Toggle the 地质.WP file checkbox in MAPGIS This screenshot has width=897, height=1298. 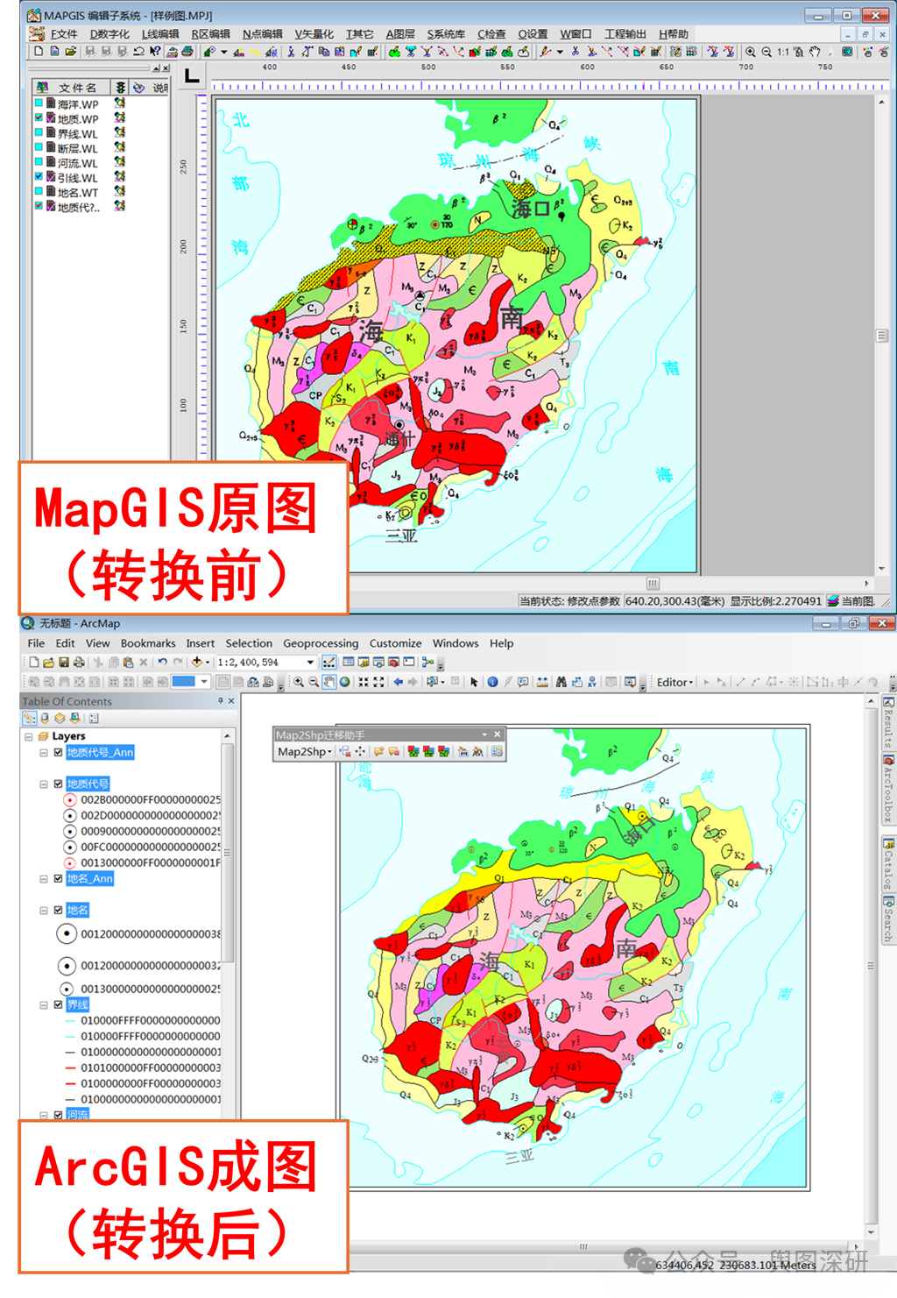coord(39,118)
